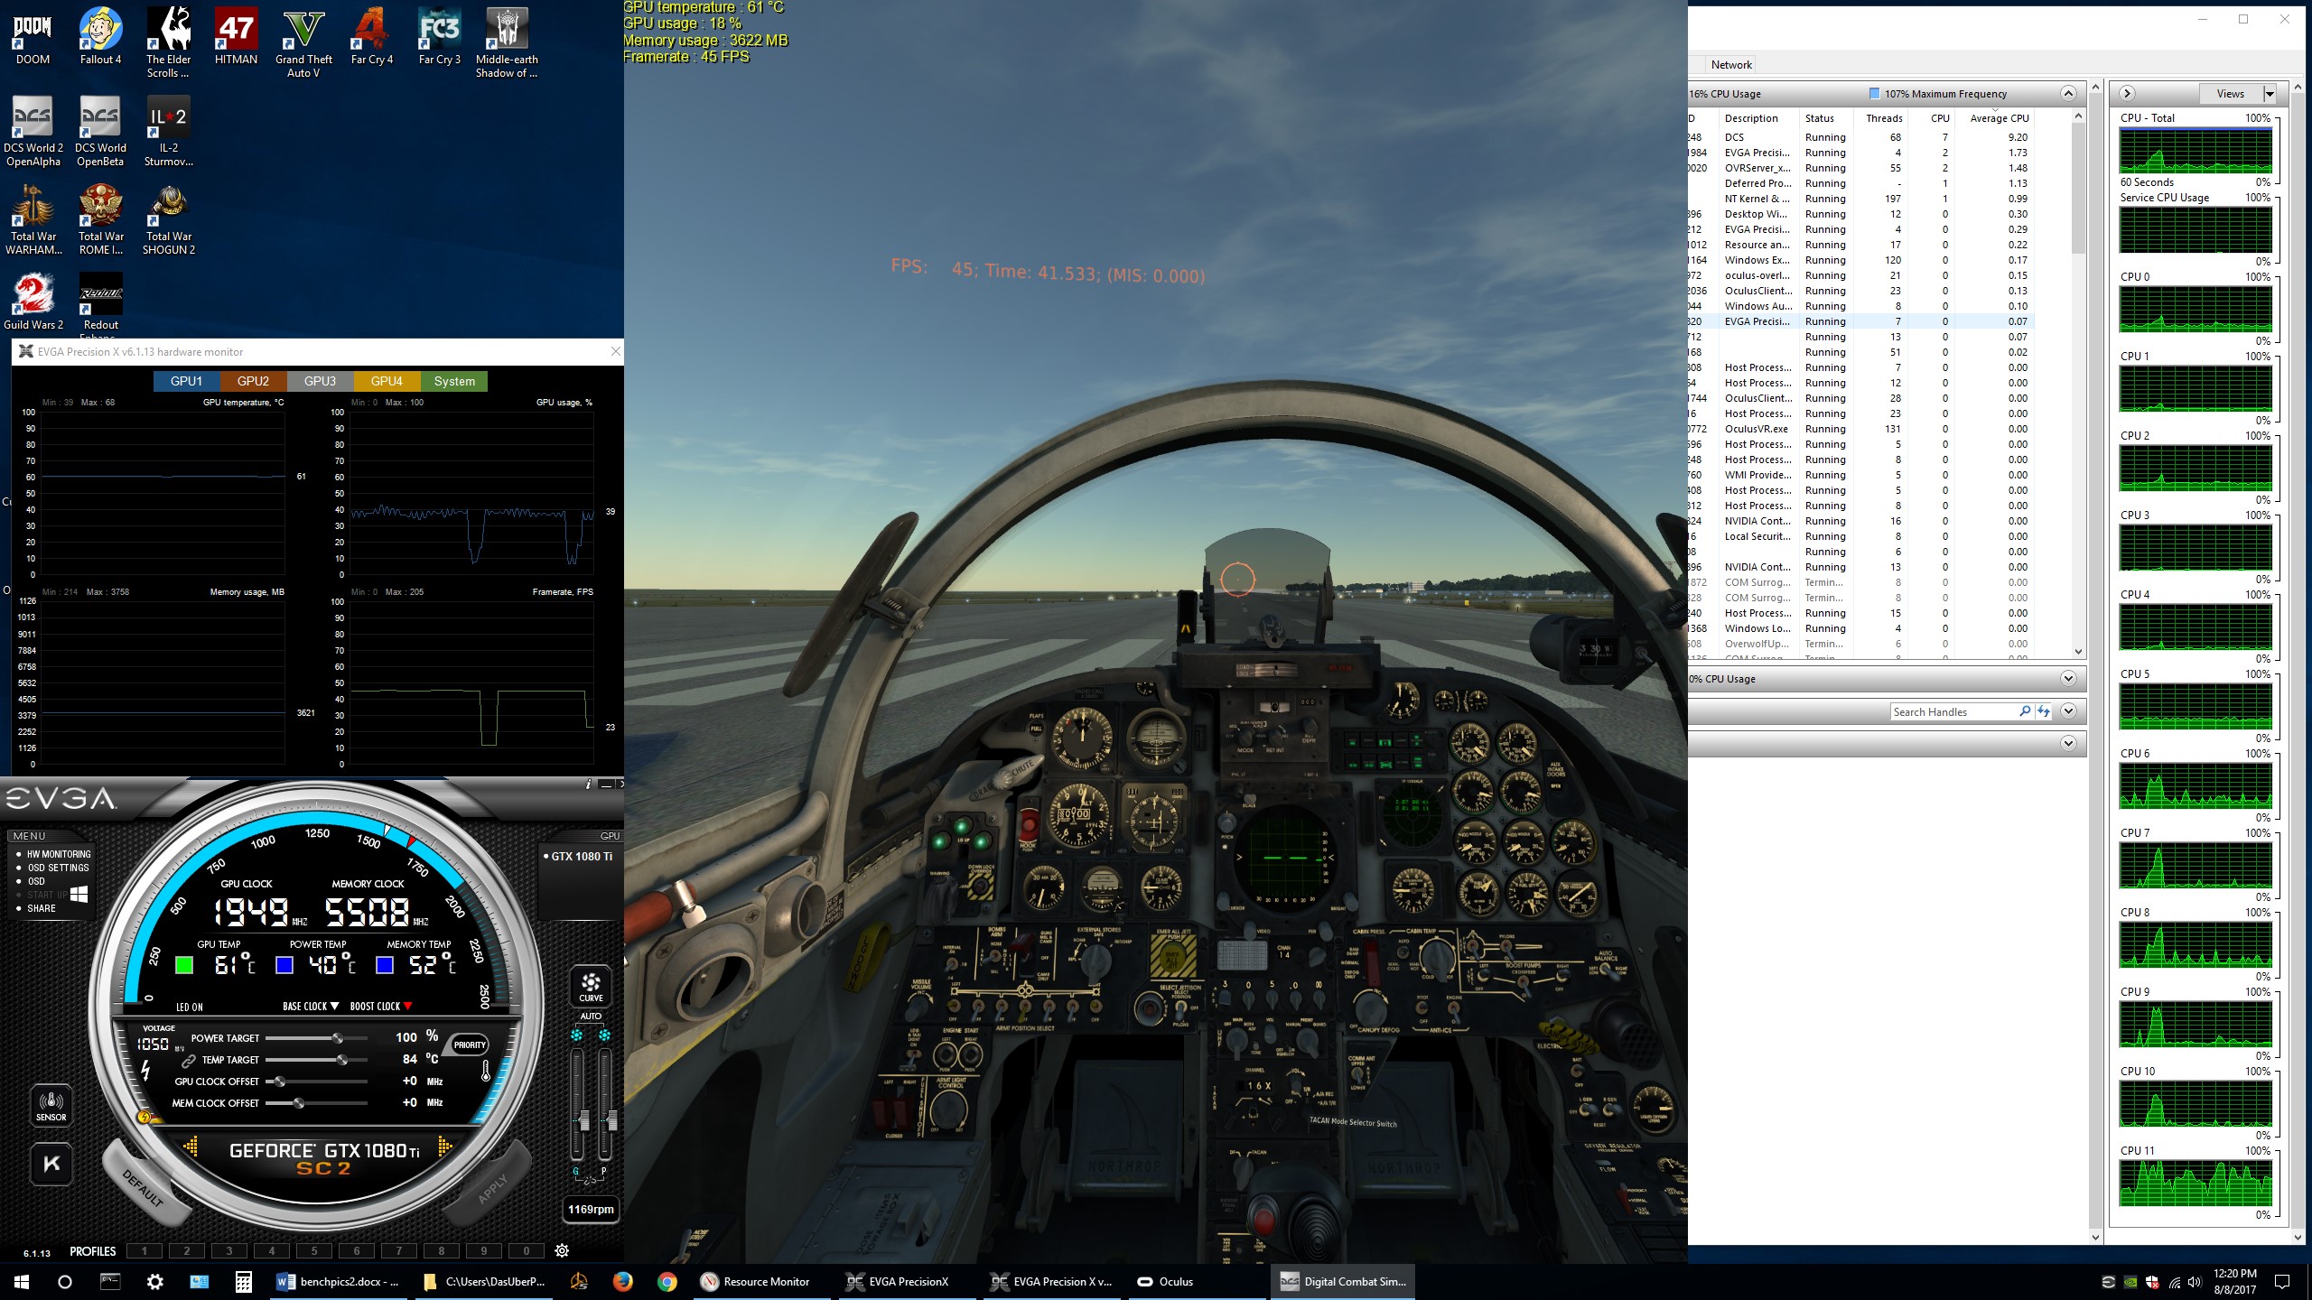The height and width of the screenshot is (1300, 2312).
Task: Open fan CURVE settings in Precision X
Action: click(x=591, y=985)
